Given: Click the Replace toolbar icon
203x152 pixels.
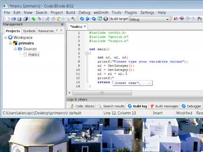Looking at the screenshot, I should (73, 19).
